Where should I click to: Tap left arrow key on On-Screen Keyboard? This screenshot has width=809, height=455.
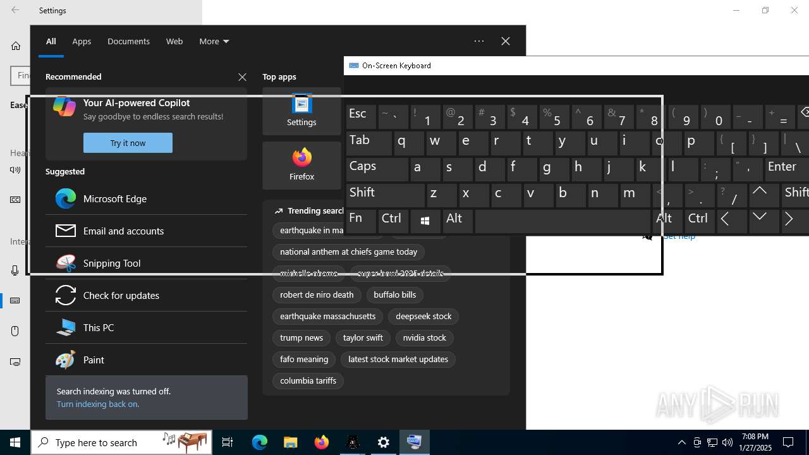click(x=732, y=221)
